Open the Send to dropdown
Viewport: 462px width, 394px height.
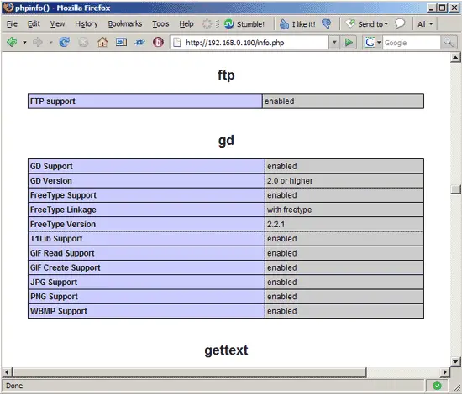click(367, 23)
